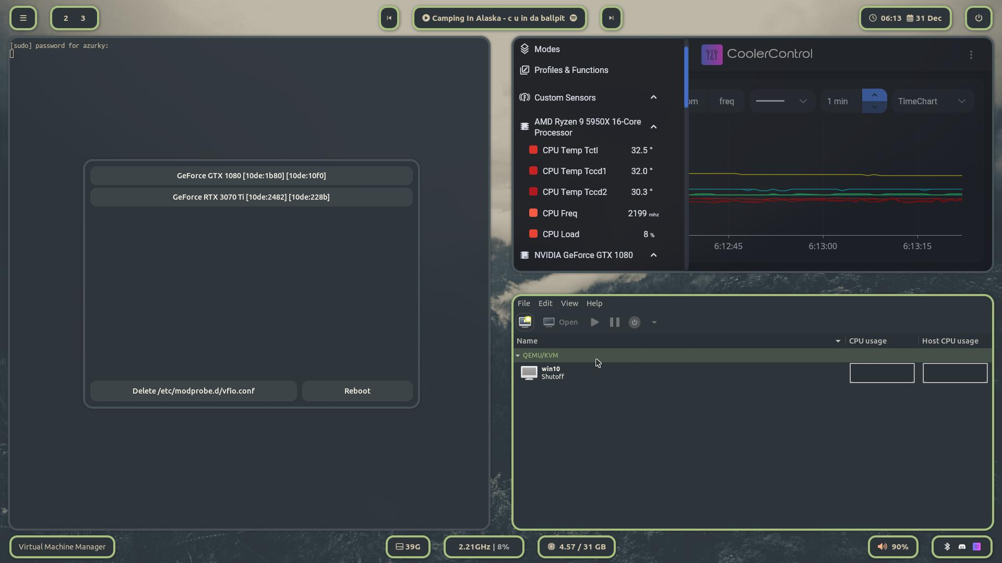Open Edit menu in Virtual Machine Manager

click(x=545, y=303)
